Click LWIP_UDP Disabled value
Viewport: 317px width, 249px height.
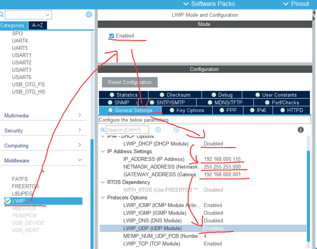213,228
